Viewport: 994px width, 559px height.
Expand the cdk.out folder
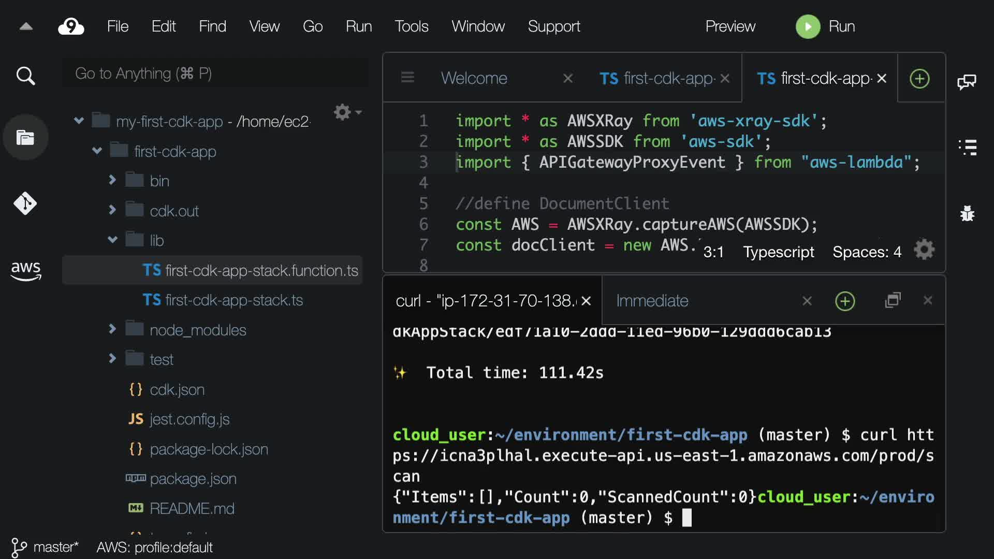pyautogui.click(x=112, y=210)
